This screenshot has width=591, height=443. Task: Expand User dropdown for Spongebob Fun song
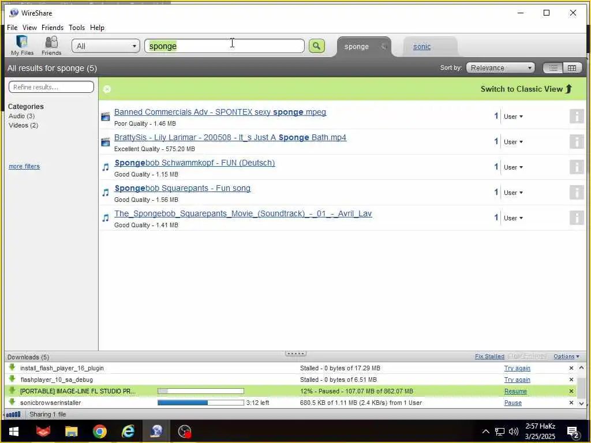click(513, 193)
